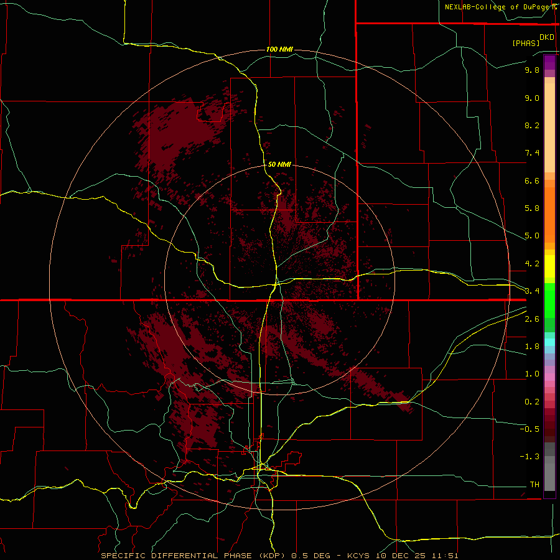Click the 5.0 color scale value

point(532,236)
